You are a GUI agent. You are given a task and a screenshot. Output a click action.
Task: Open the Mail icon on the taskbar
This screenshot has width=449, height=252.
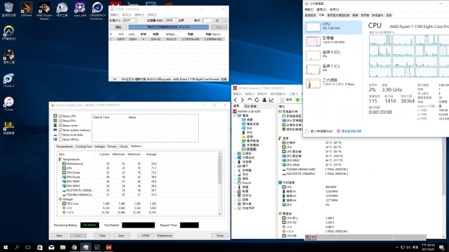click(x=51, y=247)
